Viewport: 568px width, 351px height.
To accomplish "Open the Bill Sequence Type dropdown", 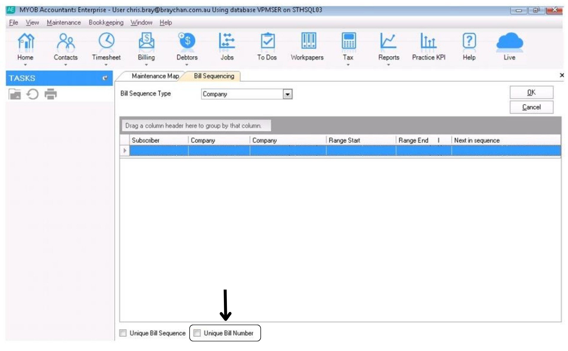I will click(x=287, y=94).
